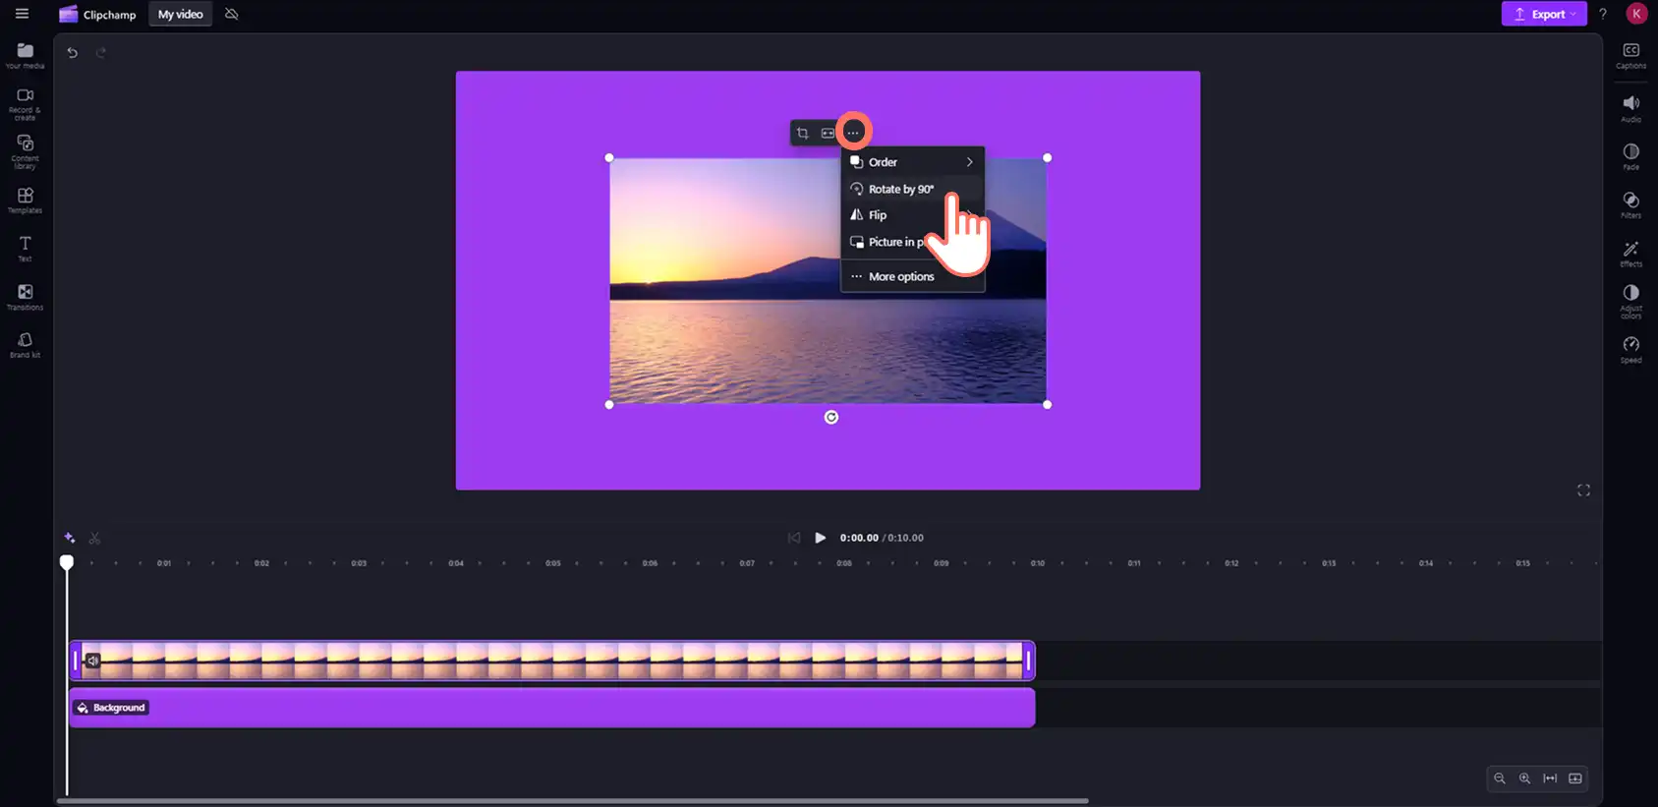This screenshot has width=1658, height=807.
Task: Select the crop tool in floating toolbar
Action: pyautogui.click(x=803, y=133)
